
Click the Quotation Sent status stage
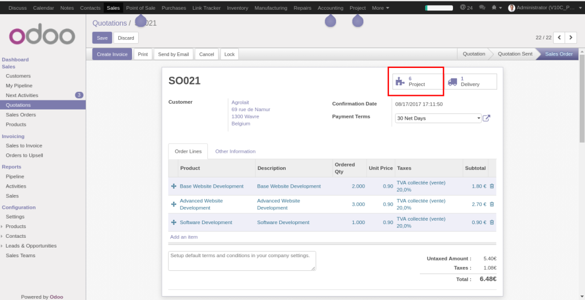pyautogui.click(x=515, y=54)
